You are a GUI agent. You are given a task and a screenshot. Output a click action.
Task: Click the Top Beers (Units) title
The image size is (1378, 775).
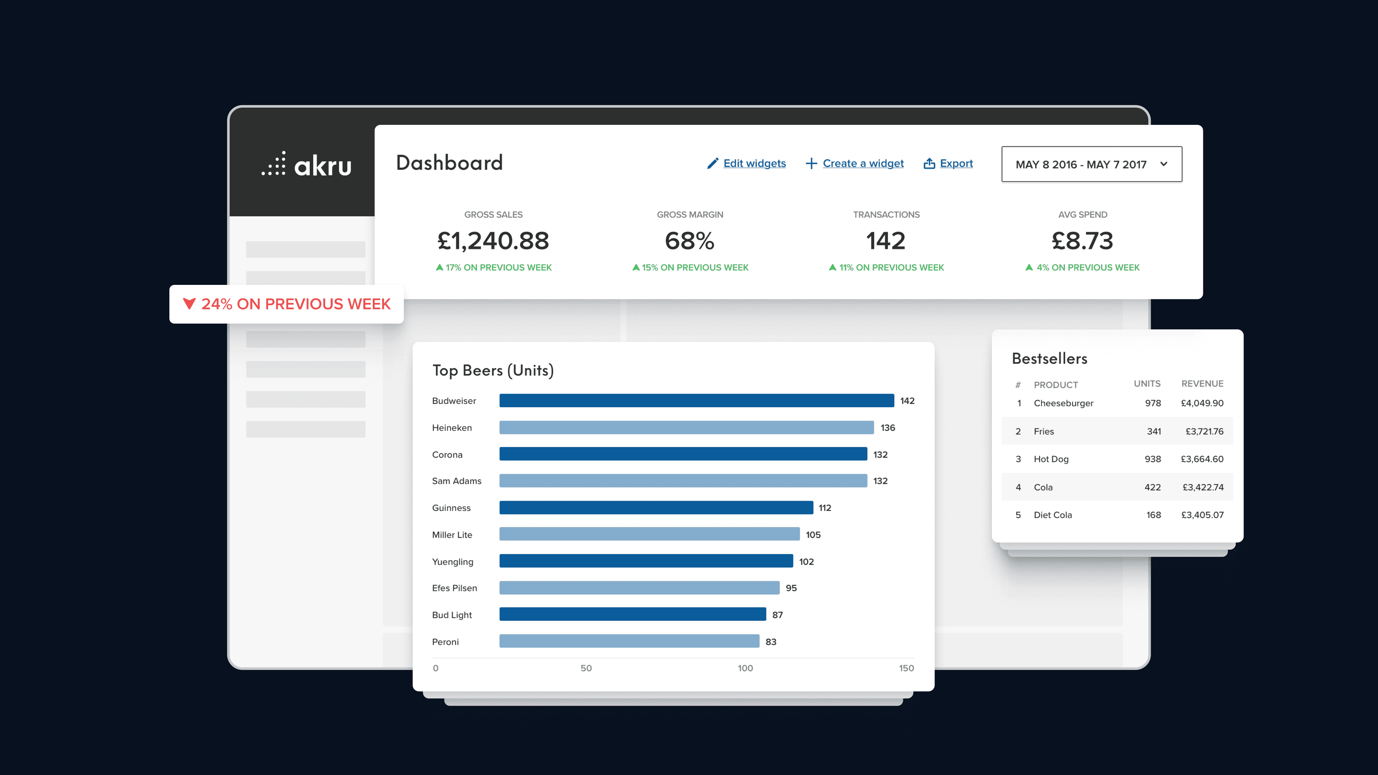[x=493, y=370]
